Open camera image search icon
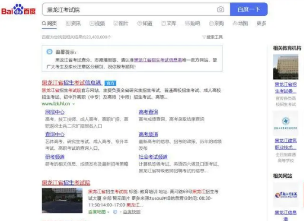The image size is (304, 221). [x=221, y=10]
